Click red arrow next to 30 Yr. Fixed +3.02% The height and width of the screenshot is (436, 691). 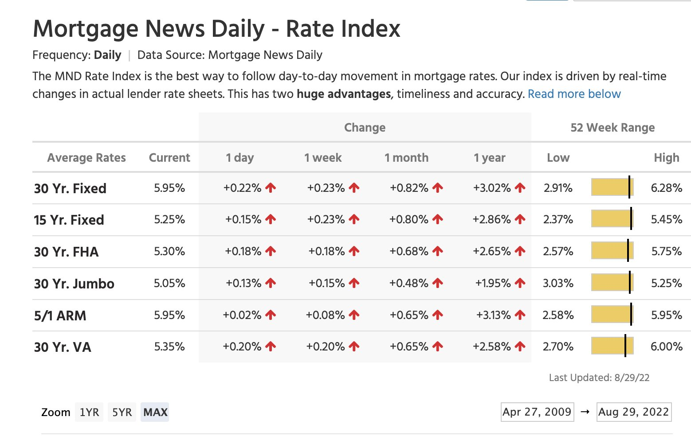point(520,188)
